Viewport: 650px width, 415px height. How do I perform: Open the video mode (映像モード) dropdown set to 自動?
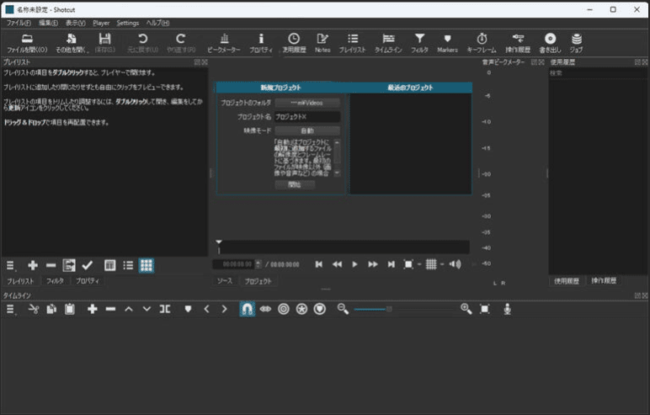pos(306,130)
